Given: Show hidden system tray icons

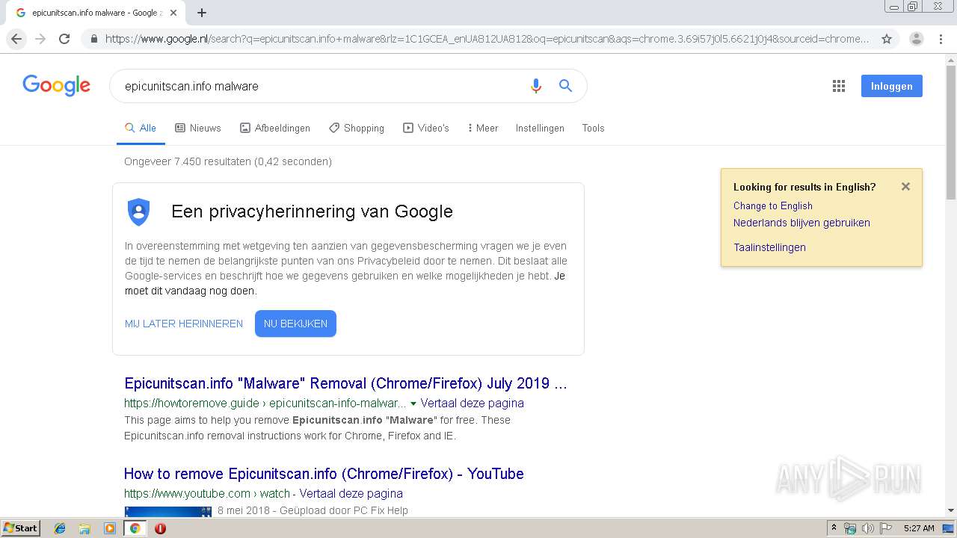Looking at the screenshot, I should [834, 528].
